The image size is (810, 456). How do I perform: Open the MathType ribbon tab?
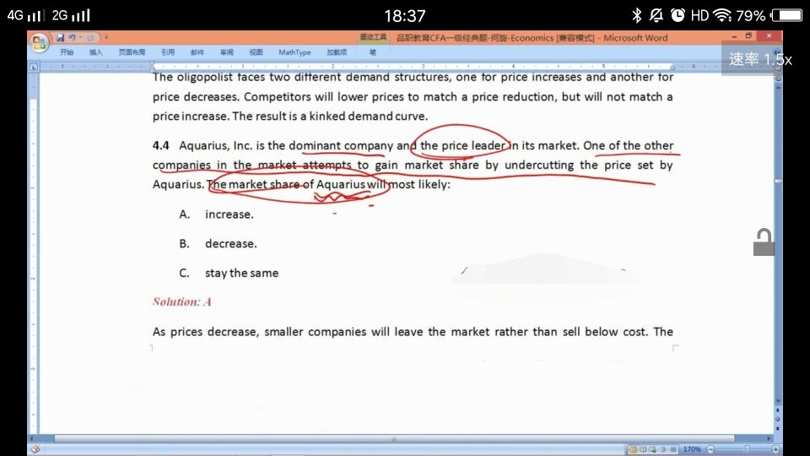click(294, 52)
